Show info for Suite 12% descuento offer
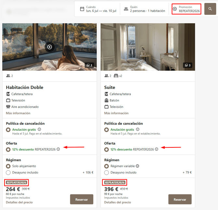Image resolution: width=218 pixels, height=210 pixels. 157,149
